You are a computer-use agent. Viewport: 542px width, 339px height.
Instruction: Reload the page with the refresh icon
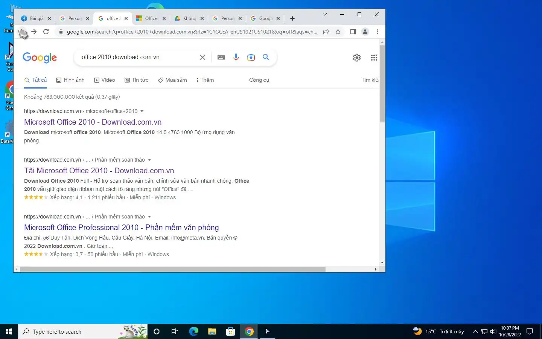pyautogui.click(x=46, y=32)
